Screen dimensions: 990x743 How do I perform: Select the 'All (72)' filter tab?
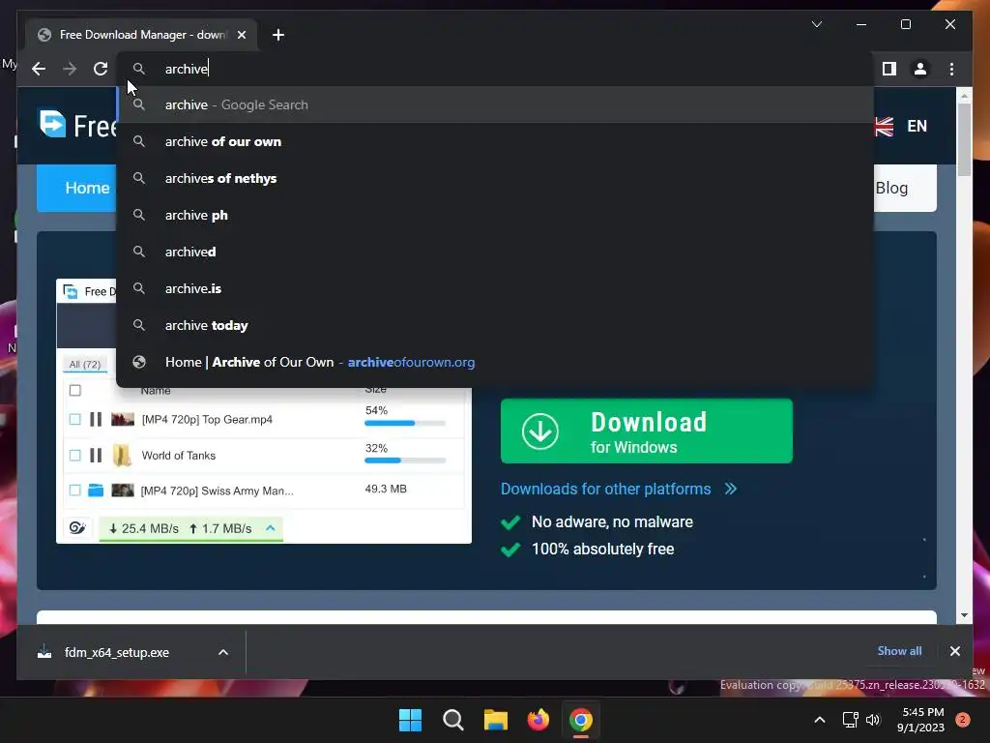[x=85, y=365]
